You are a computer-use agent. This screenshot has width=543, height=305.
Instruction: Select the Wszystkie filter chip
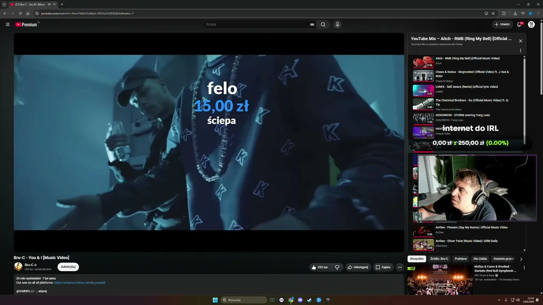pyautogui.click(x=417, y=259)
